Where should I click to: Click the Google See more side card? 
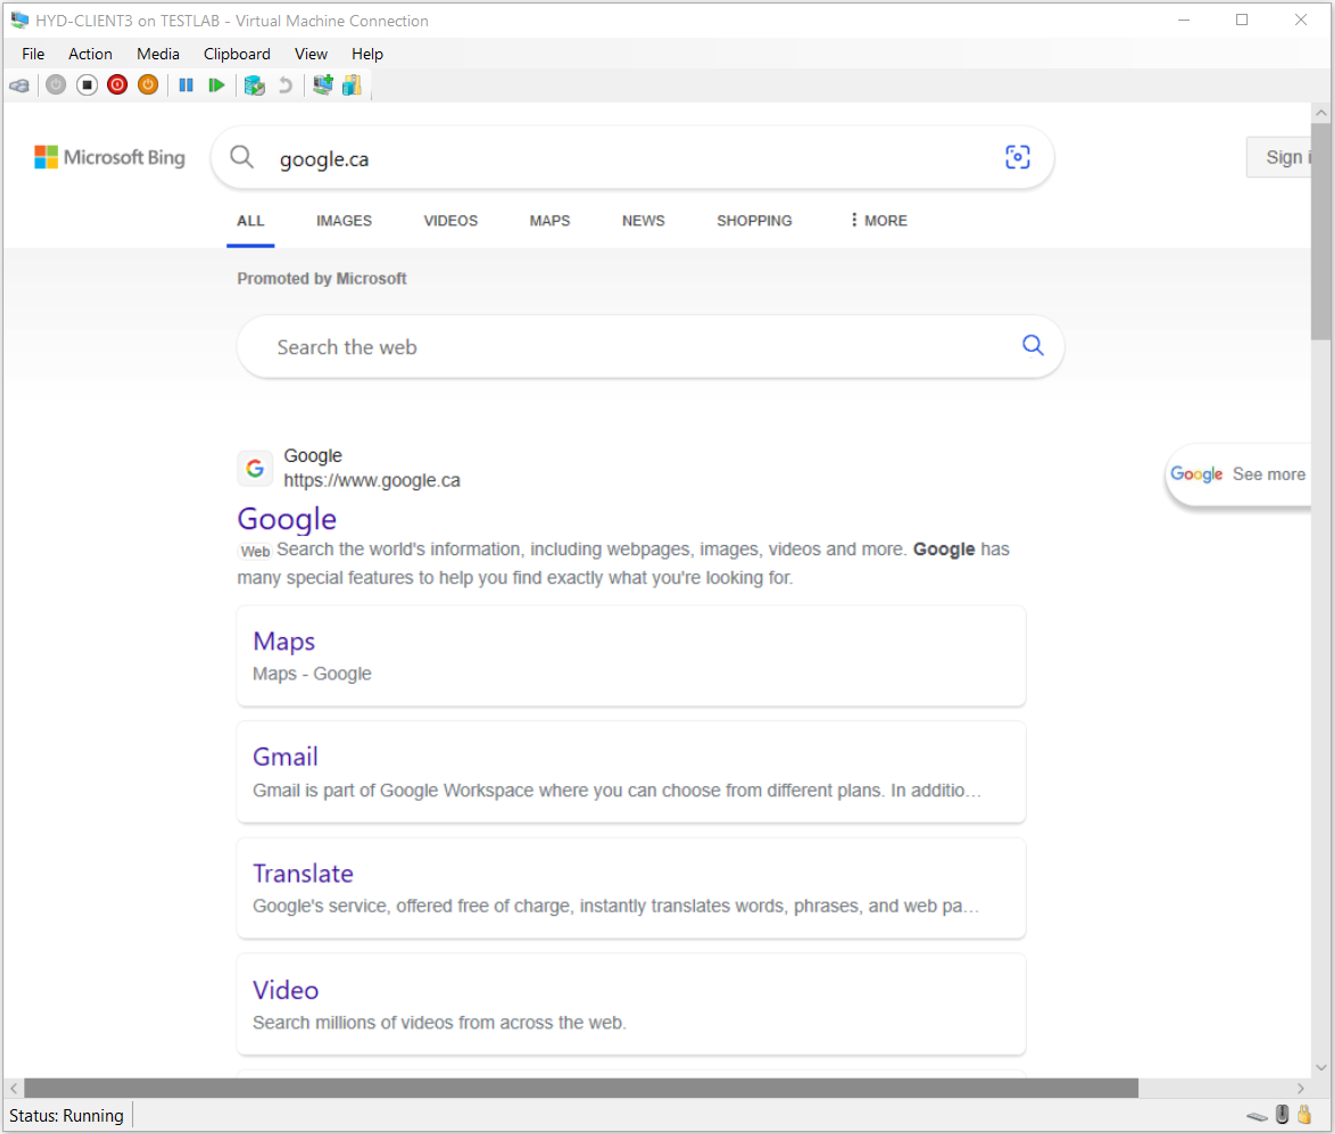pyautogui.click(x=1238, y=474)
